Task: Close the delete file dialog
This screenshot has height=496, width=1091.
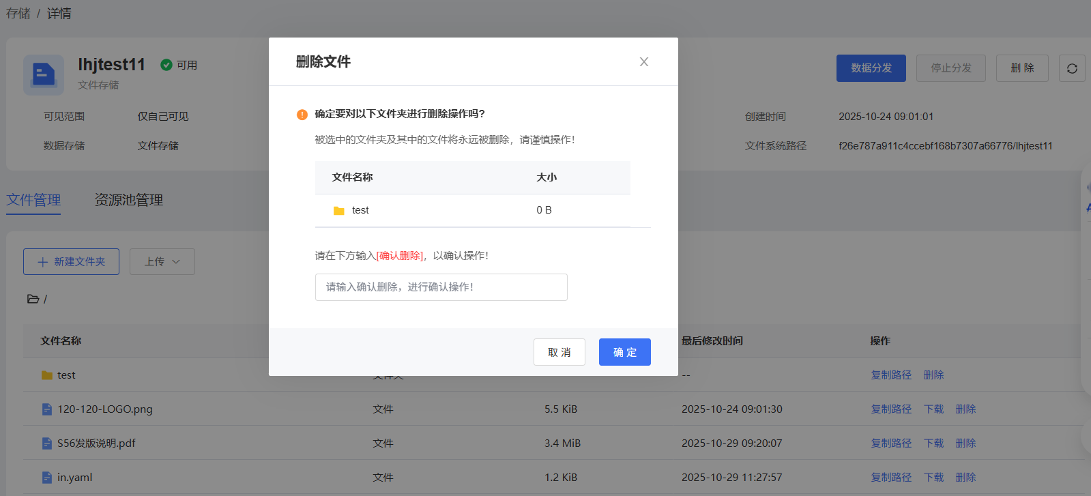Action: point(643,62)
